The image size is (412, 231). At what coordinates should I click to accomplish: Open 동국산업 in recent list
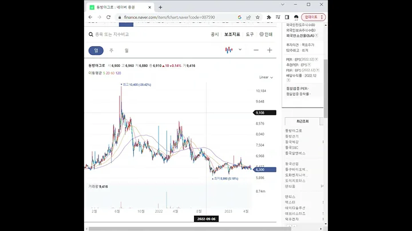point(292,164)
